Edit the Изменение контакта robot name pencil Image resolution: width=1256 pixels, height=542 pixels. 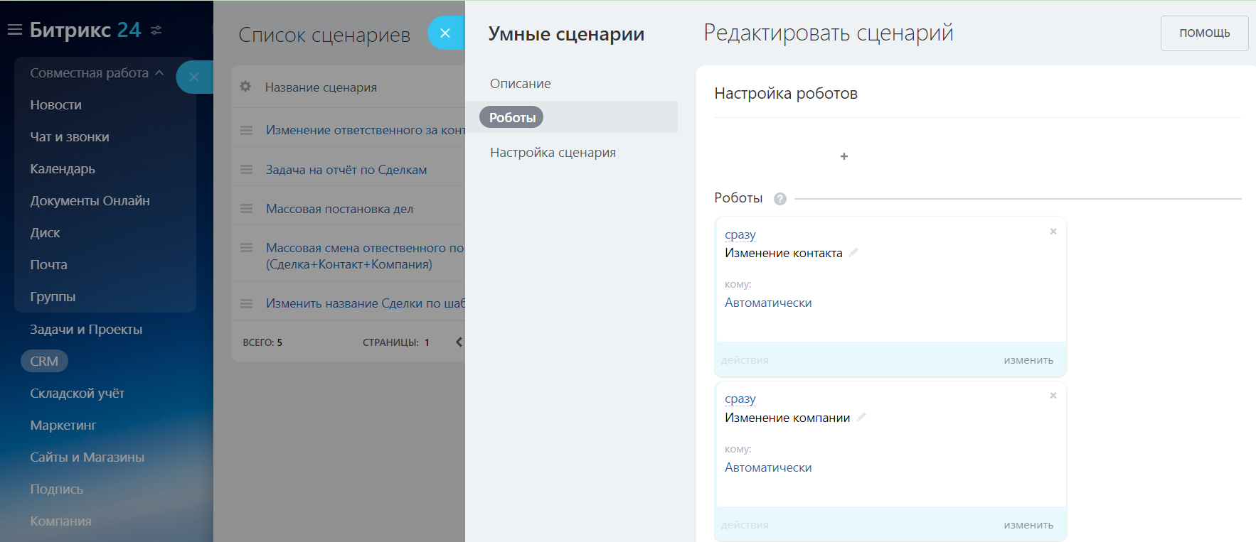coord(853,252)
